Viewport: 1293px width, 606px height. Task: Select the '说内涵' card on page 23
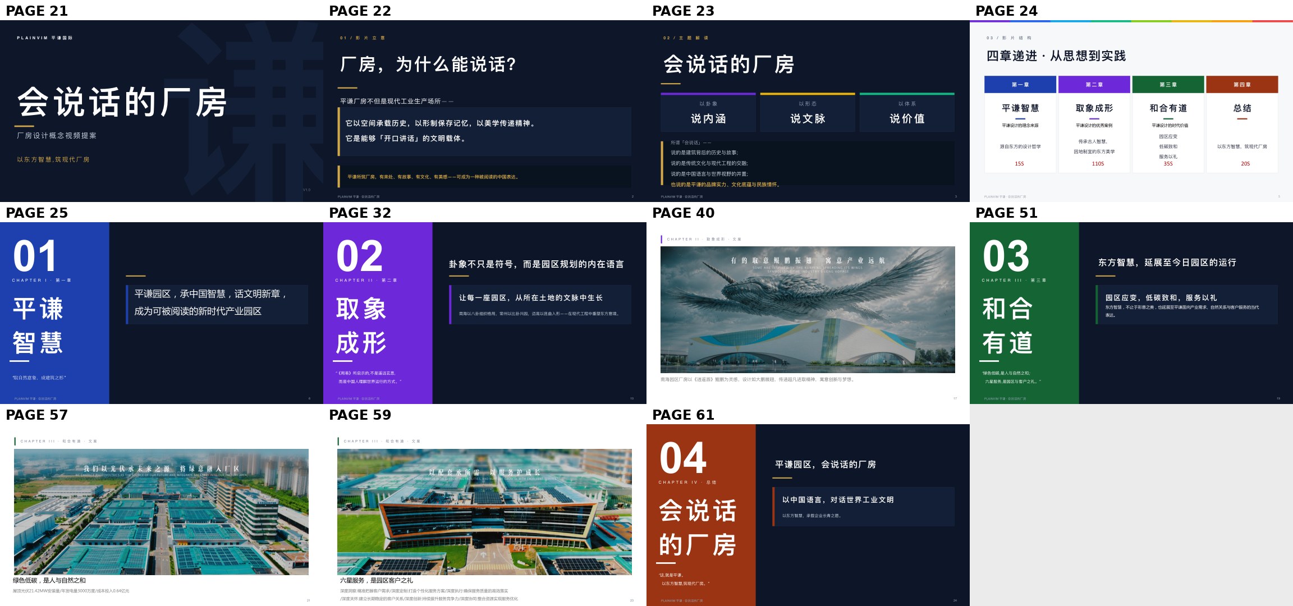pos(708,113)
